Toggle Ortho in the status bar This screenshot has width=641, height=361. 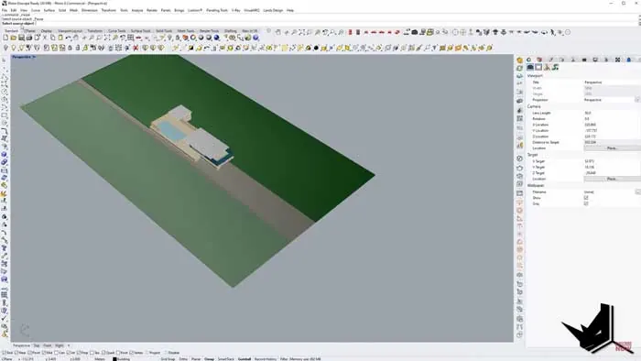(183, 359)
